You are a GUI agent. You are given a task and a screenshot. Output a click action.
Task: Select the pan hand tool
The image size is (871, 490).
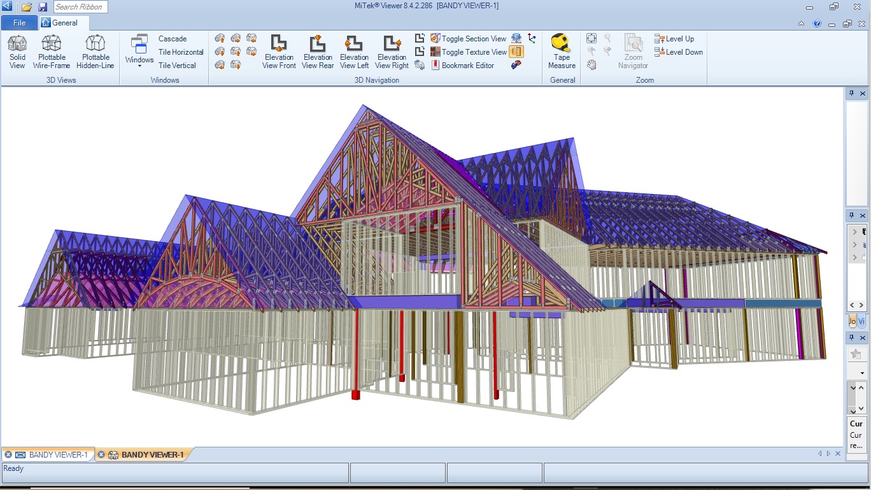coord(591,65)
